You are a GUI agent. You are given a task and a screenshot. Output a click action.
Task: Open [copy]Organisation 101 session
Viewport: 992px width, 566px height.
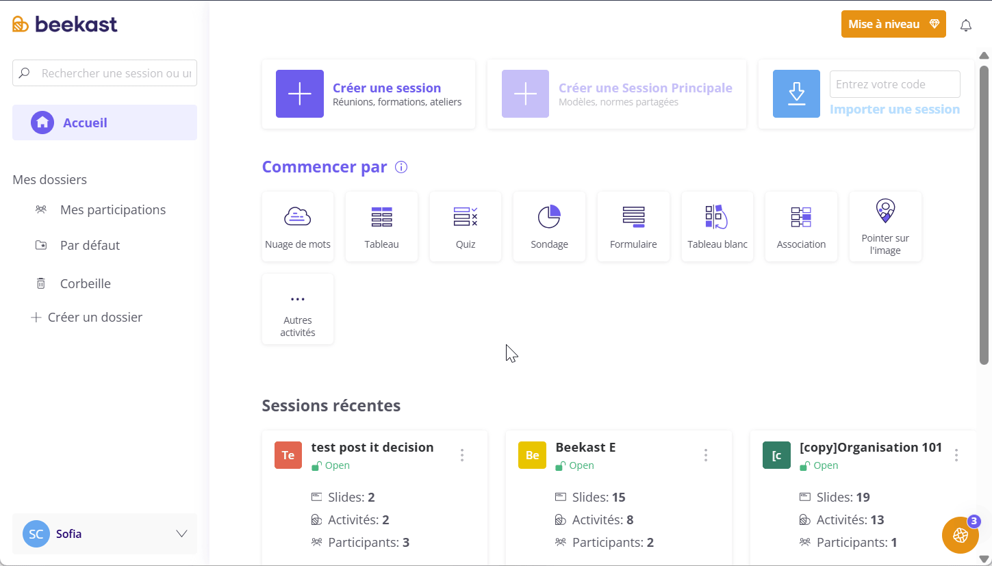coord(871,447)
